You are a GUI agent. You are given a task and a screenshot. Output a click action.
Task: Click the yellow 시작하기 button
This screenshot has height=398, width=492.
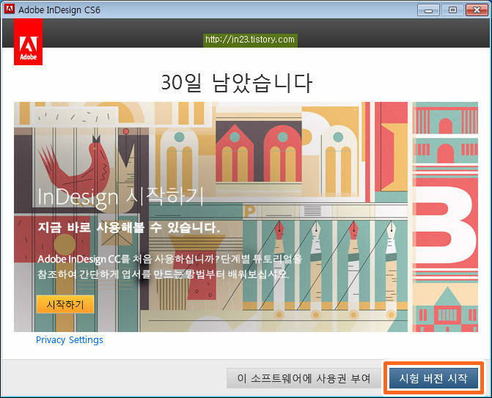[65, 304]
